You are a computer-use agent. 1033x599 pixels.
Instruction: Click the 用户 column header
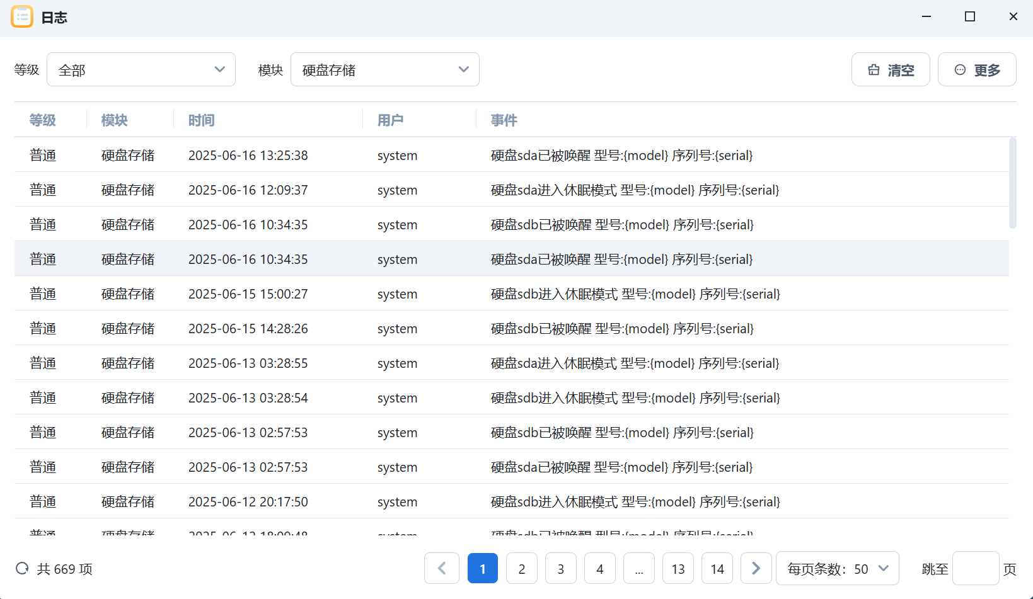click(x=391, y=120)
